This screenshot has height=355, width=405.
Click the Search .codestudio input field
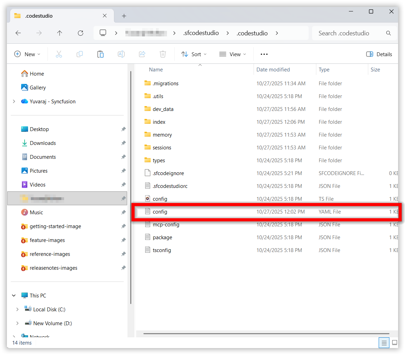350,33
